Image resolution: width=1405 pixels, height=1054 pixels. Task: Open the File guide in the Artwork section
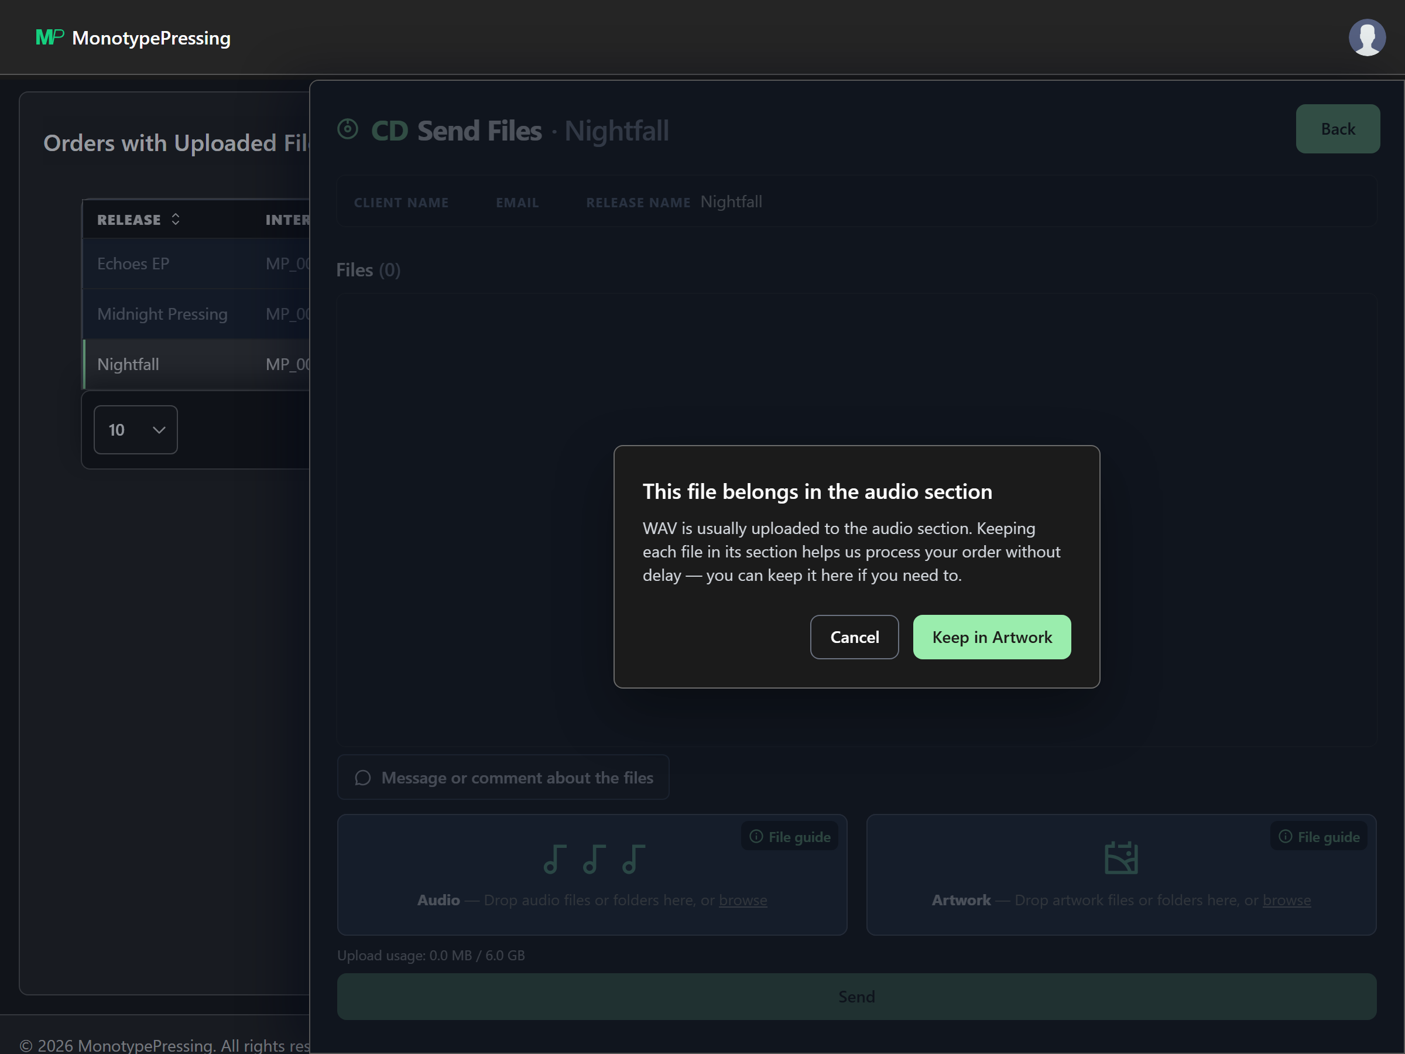pyautogui.click(x=1318, y=837)
